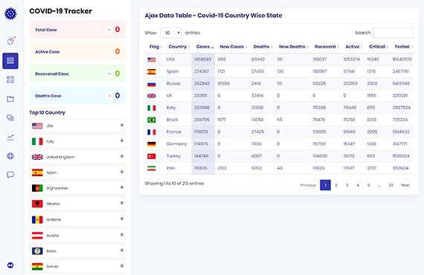Sort table by Recovered column
This screenshot has height=275, width=424.
point(327,47)
